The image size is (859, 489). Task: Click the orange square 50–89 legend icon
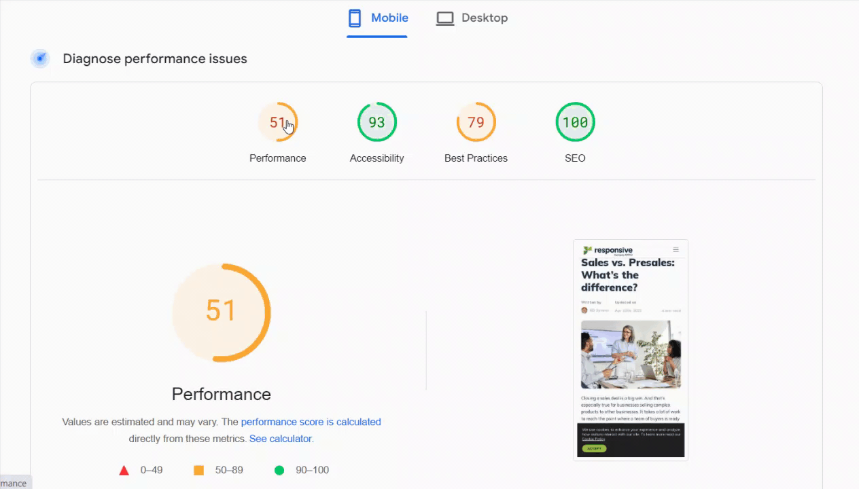coord(198,470)
